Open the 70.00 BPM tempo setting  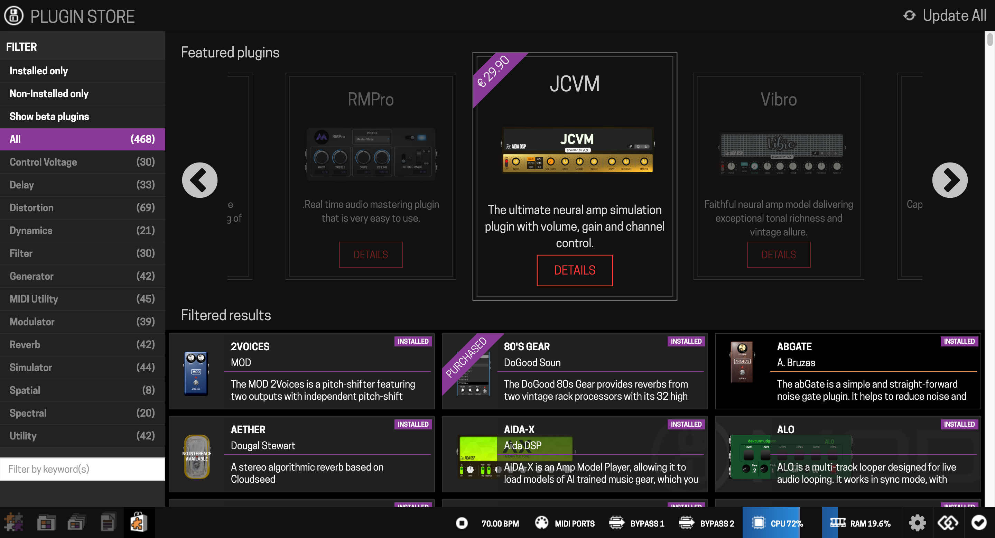(500, 523)
